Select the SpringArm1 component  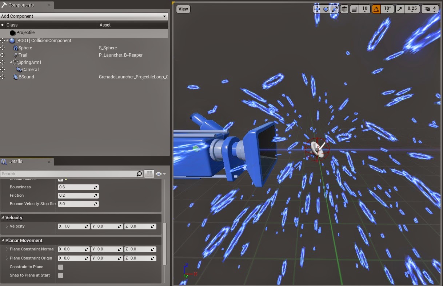[84, 62]
